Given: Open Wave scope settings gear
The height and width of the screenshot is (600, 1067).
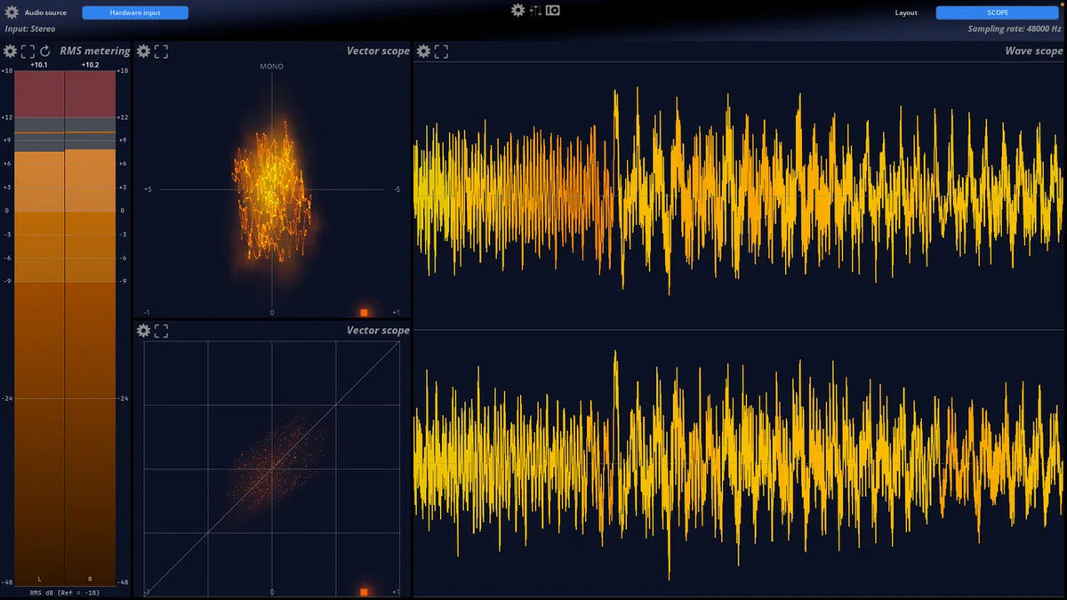Looking at the screenshot, I should pyautogui.click(x=423, y=52).
